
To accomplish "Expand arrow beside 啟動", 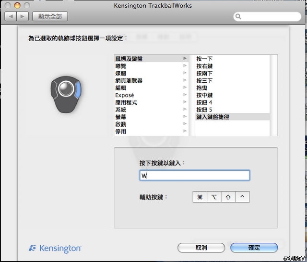I will tap(185, 124).
